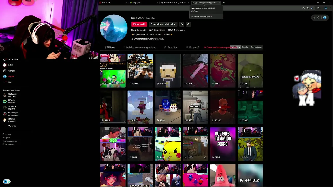Click the Promocionar publicación button
The image size is (333, 187).
(x=163, y=24)
